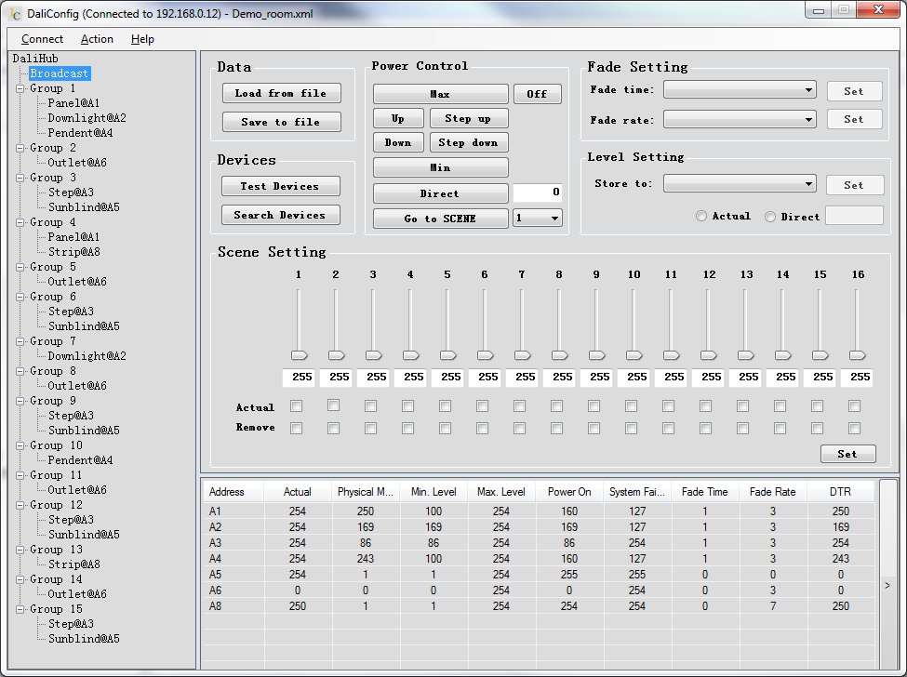The width and height of the screenshot is (907, 677).
Task: Click the Load from file button
Action: (281, 93)
